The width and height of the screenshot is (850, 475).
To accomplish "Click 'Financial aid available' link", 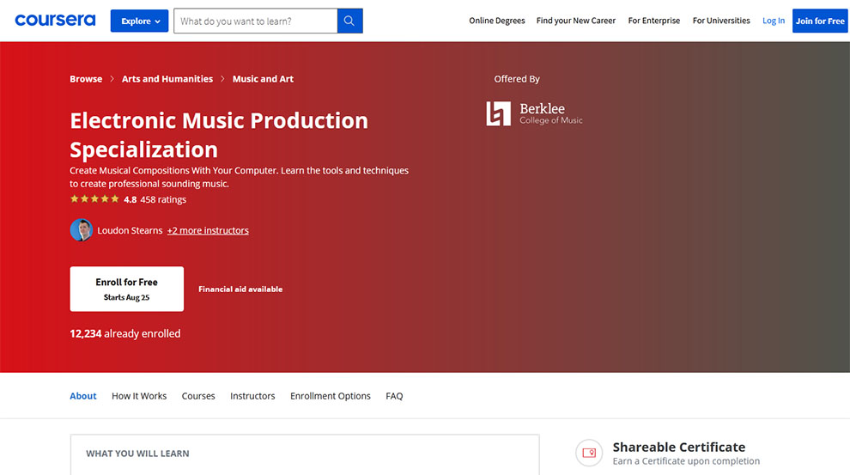I will (x=240, y=289).
